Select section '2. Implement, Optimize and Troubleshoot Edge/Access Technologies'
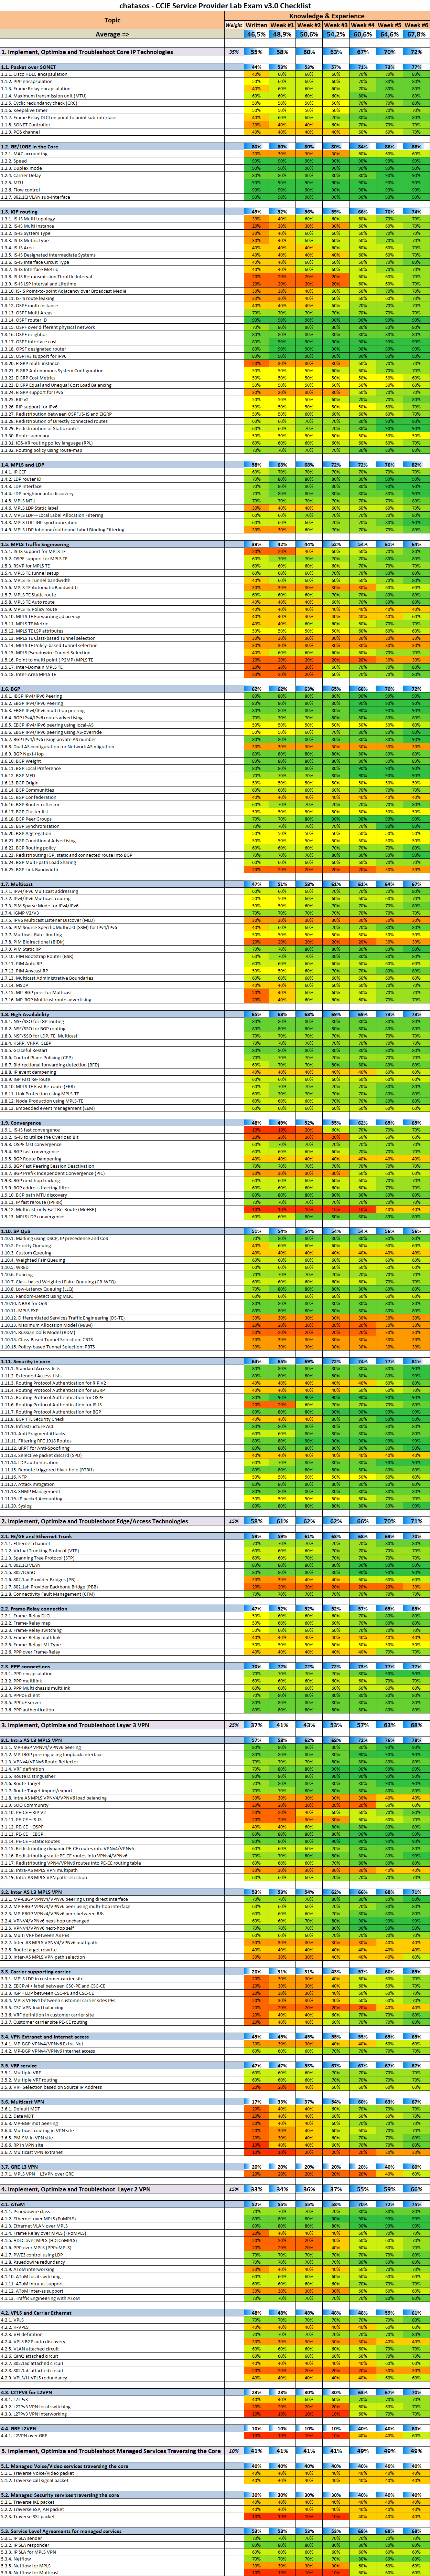The image size is (430, 2576). [112, 1521]
